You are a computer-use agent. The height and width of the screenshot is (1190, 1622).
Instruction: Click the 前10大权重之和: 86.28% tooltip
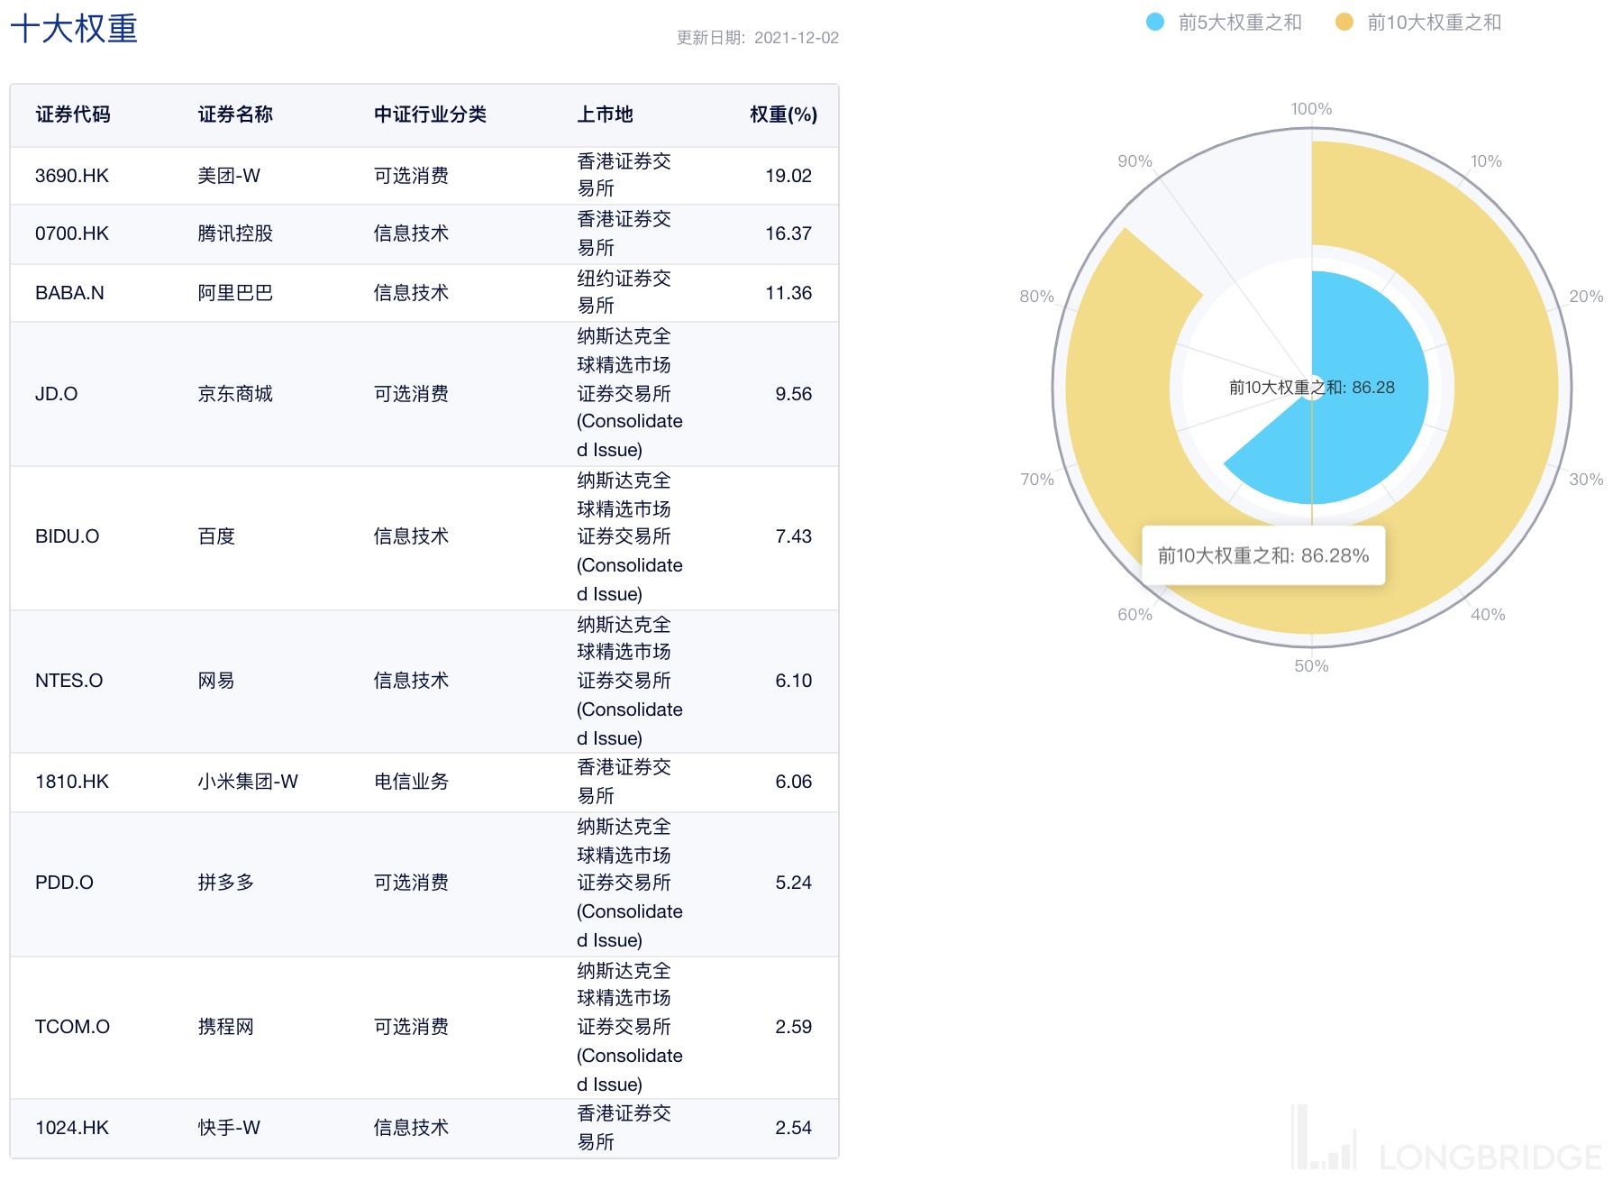tap(1262, 555)
